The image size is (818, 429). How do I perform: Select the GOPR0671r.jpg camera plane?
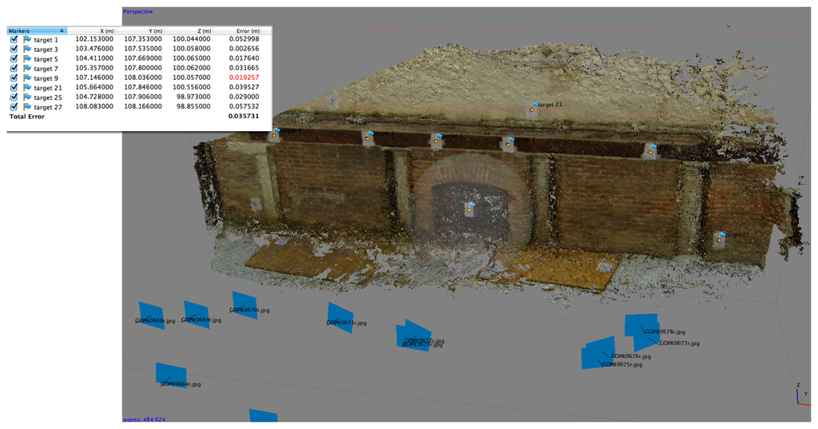(x=340, y=317)
